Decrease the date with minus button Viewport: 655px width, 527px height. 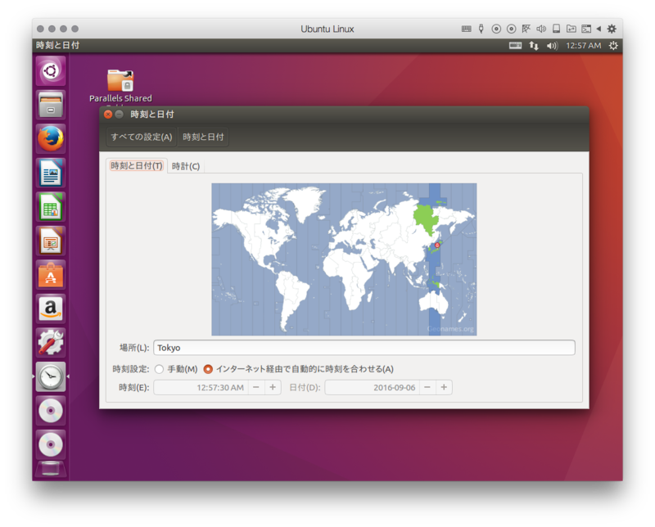(x=427, y=388)
